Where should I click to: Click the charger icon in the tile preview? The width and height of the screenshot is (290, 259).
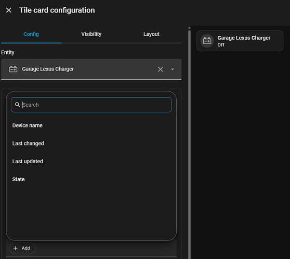pos(207,41)
